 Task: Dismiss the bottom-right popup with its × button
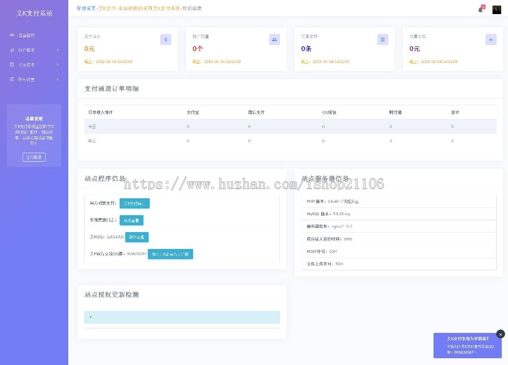tap(501, 334)
